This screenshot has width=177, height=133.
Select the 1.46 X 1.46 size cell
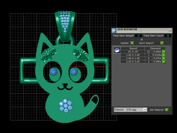coord(133,58)
